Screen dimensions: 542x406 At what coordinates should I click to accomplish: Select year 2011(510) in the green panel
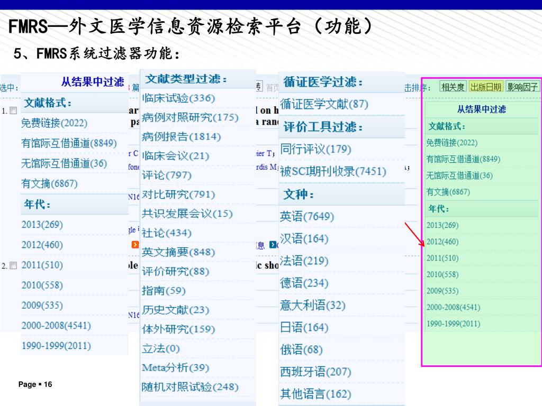[442, 258]
